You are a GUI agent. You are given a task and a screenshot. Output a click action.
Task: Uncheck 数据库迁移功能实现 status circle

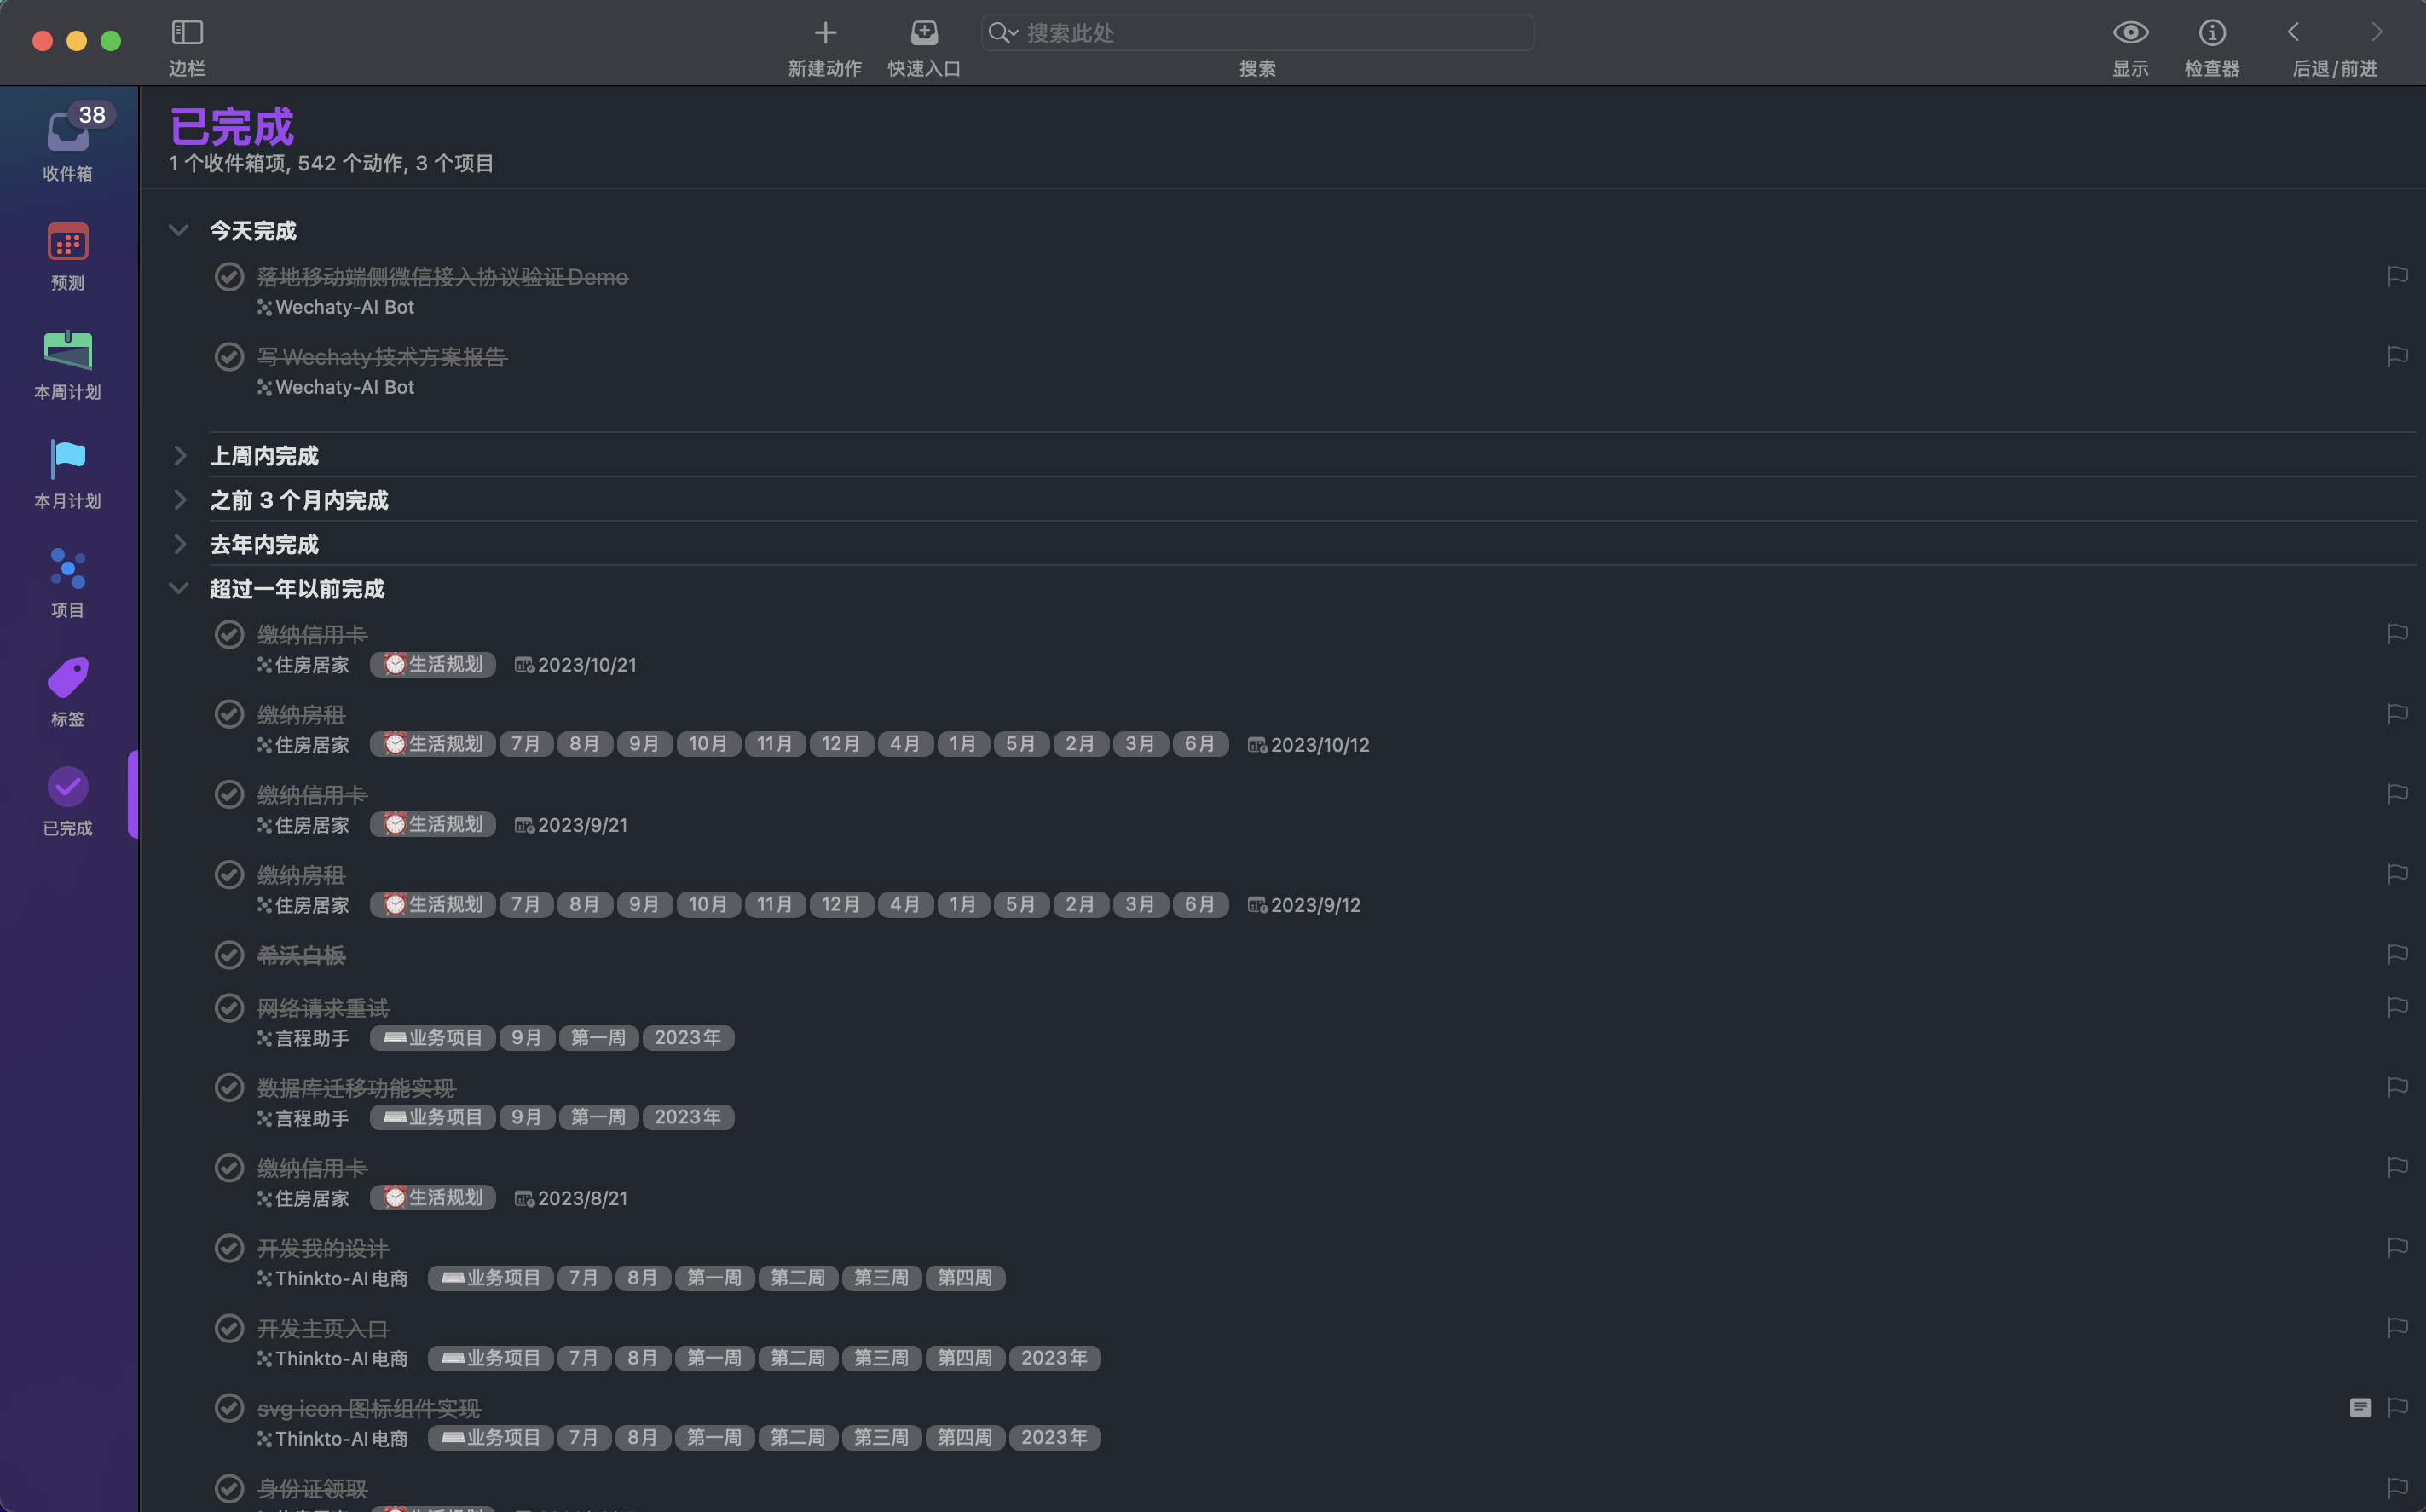point(229,1088)
